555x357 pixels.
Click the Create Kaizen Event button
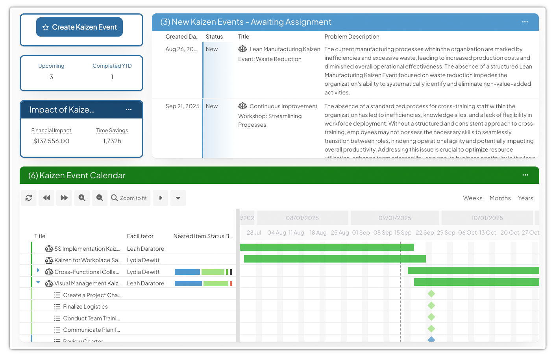tap(80, 27)
